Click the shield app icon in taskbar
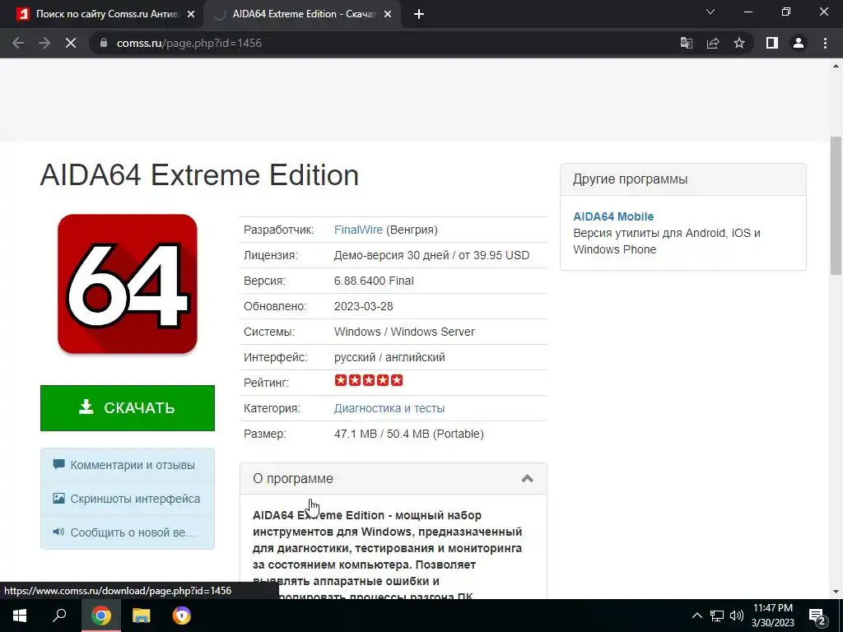This screenshot has height=632, width=843. [182, 616]
